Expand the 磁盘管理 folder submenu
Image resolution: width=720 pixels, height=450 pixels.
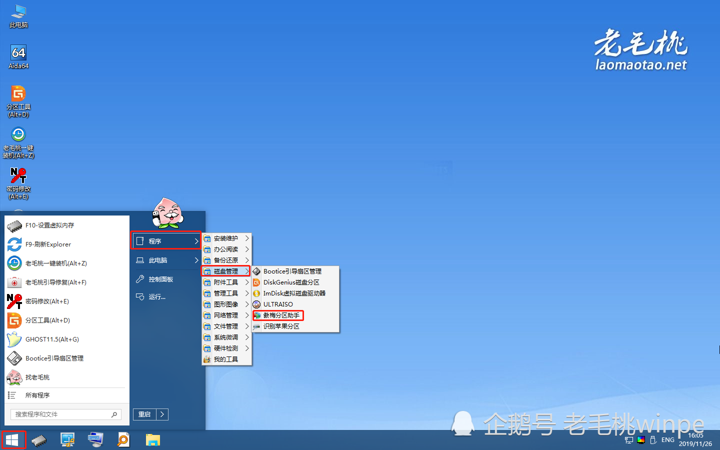(226, 271)
